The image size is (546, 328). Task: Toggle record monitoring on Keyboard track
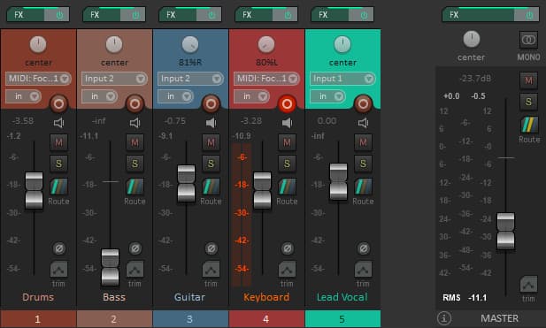[287, 123]
